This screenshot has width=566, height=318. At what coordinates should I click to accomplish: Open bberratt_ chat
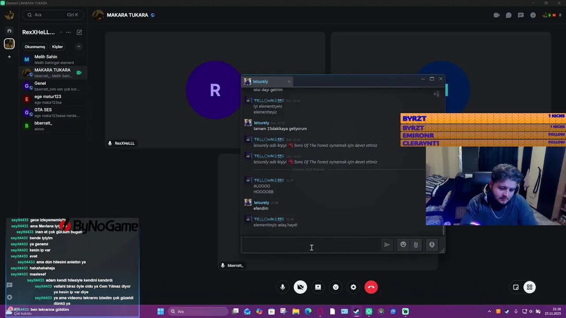pos(53,126)
